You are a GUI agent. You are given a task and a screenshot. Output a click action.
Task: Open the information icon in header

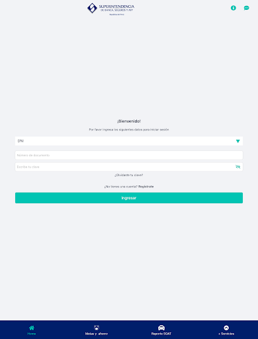(x=234, y=8)
